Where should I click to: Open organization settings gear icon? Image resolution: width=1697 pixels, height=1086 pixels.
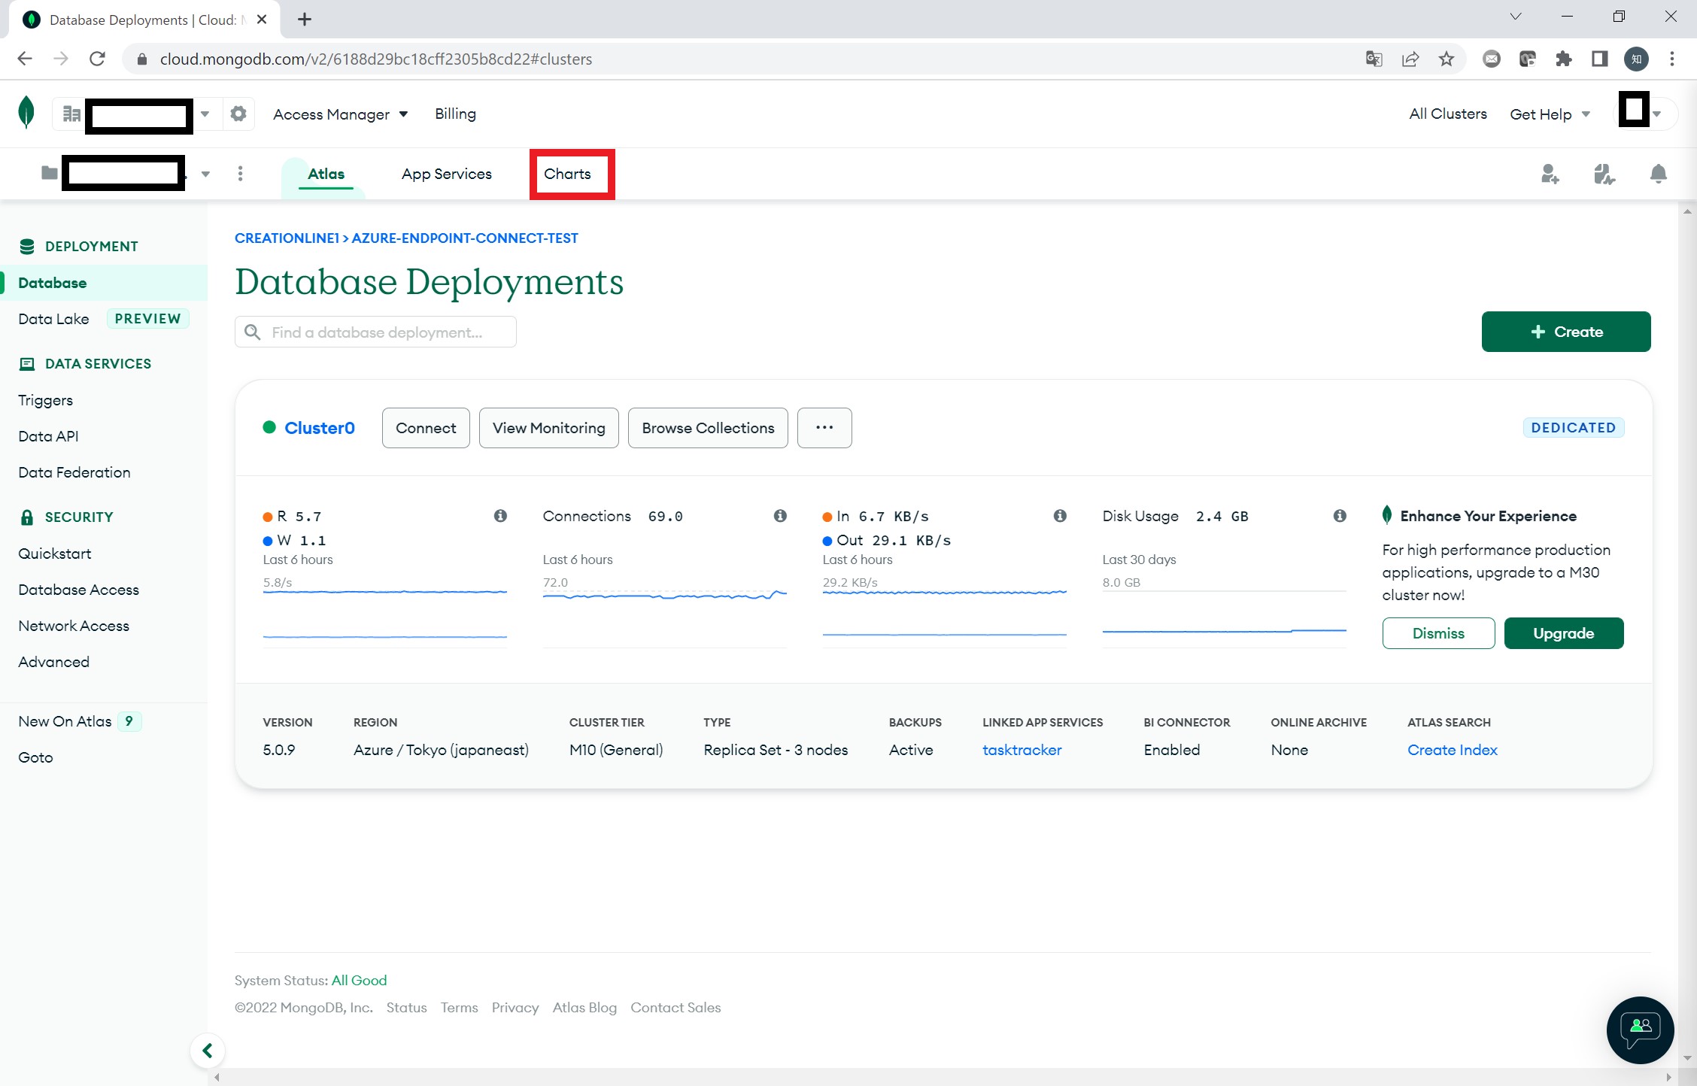pyautogui.click(x=238, y=114)
